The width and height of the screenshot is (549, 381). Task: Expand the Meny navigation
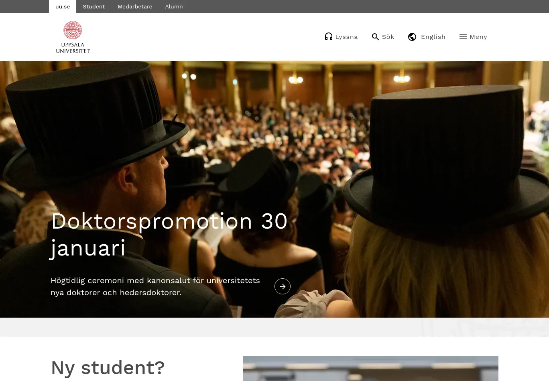point(478,37)
